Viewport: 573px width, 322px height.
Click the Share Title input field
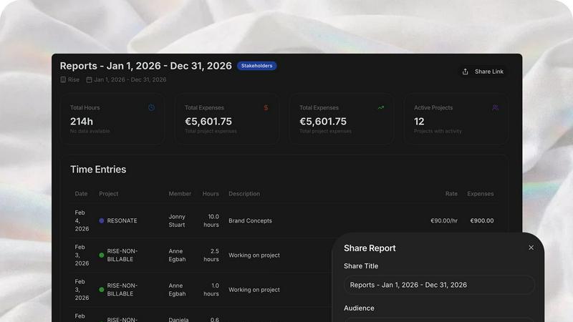[439, 285]
